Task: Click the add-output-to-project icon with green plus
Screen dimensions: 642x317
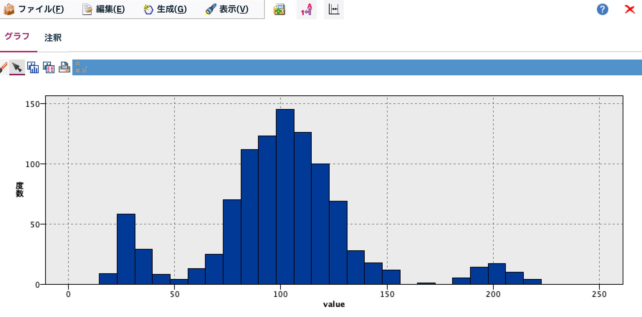Action: tap(279, 9)
